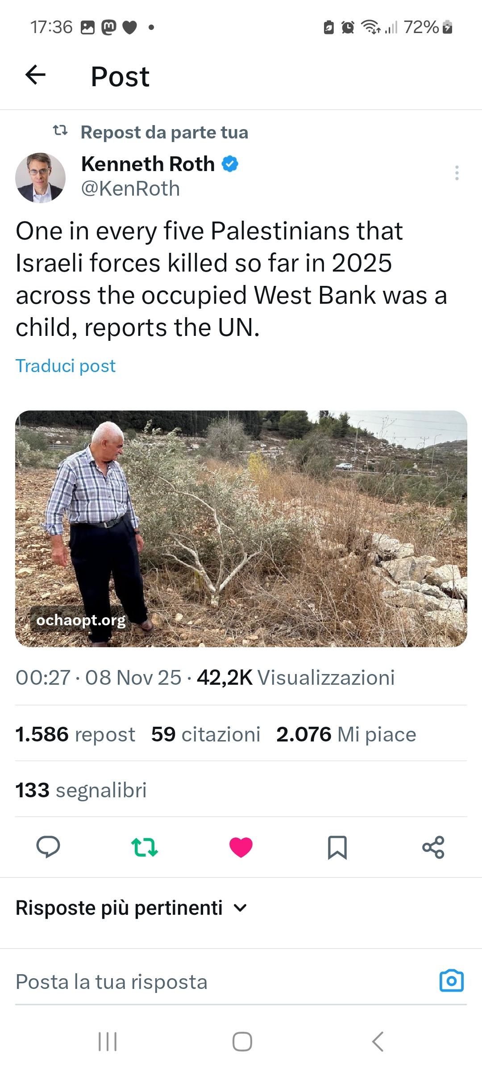Open the ochaopt.org article image
482x1072 pixels.
click(241, 528)
